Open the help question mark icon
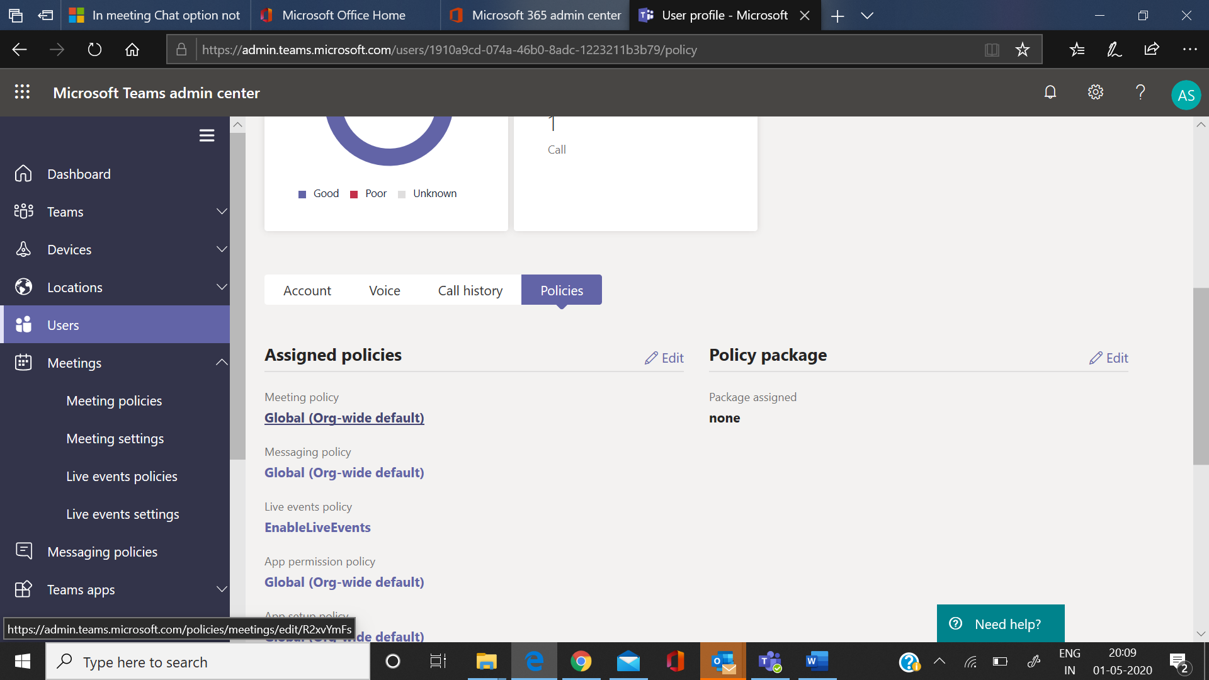This screenshot has width=1209, height=680. [1140, 93]
